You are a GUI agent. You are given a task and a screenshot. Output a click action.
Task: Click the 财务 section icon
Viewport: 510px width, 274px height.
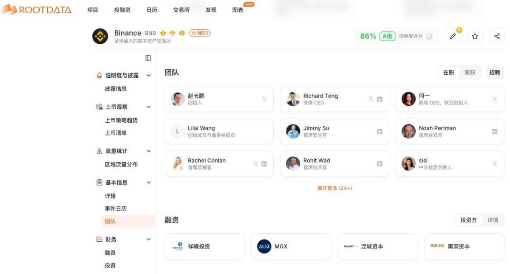[99, 239]
